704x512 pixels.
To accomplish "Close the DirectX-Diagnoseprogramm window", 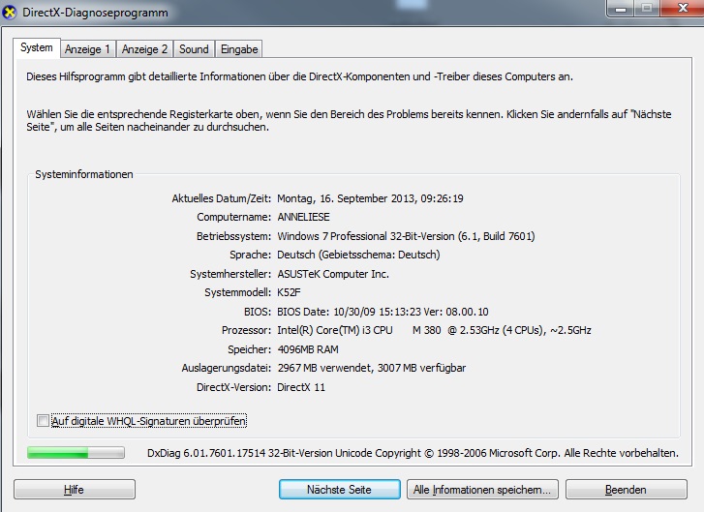I will (684, 8).
